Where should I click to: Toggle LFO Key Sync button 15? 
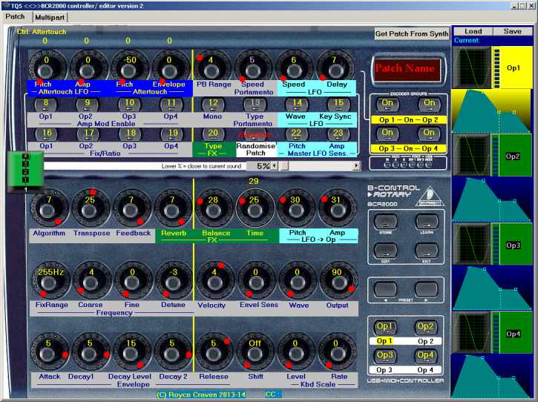[338, 103]
